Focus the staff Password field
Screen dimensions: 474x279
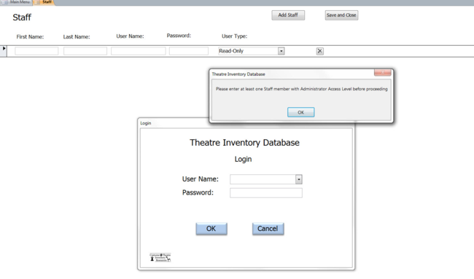(189, 51)
